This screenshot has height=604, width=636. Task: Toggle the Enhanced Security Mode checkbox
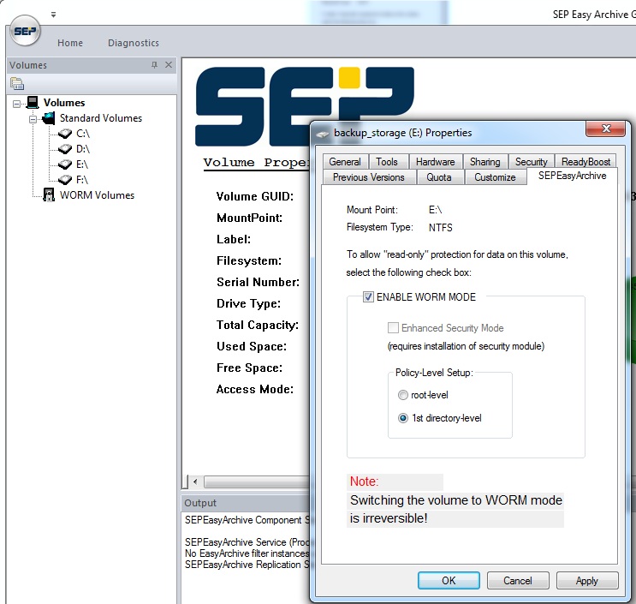[x=393, y=327]
